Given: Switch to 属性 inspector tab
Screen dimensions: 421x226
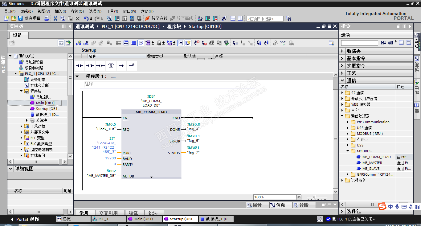Looking at the screenshot, I should point(257,205).
